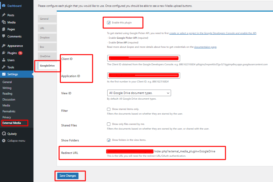The image size is (273, 182).
Task: Click the Redirect URL text value
Action: 161,151
